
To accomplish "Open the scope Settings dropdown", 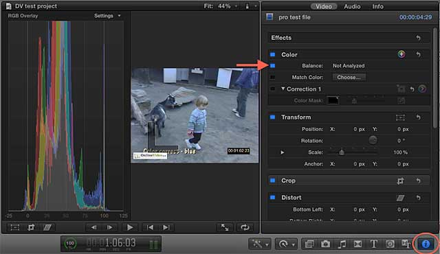I will (107, 16).
